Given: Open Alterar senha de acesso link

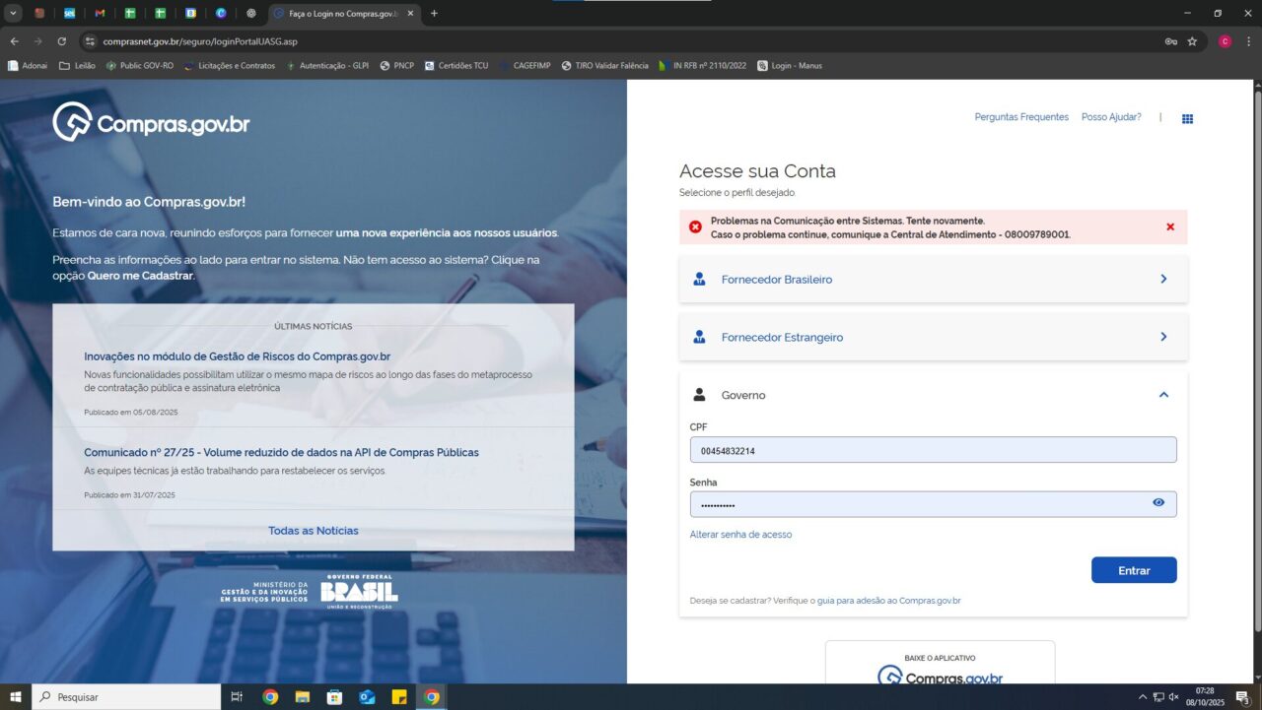Looking at the screenshot, I should pos(740,535).
